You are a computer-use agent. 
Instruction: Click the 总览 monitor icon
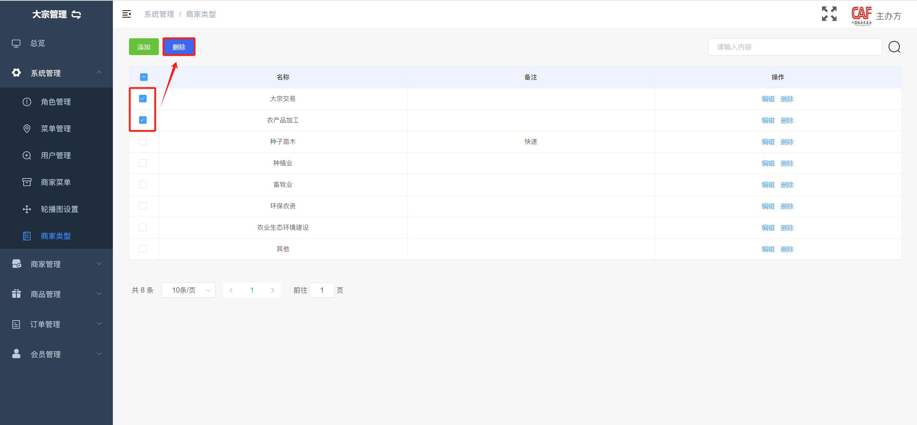pos(16,43)
